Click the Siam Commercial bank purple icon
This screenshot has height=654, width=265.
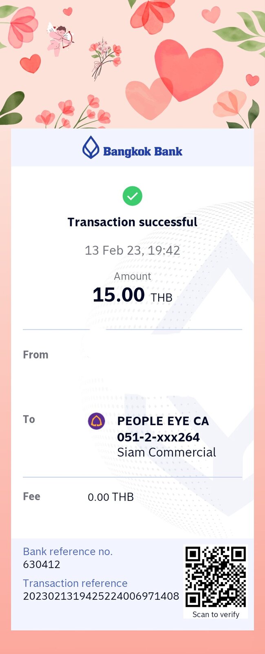click(97, 421)
